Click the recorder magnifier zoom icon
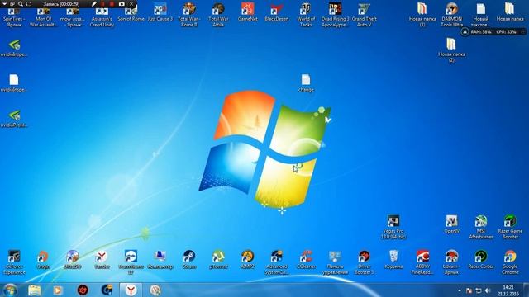The width and height of the screenshot is (529, 297). tap(21, 4)
